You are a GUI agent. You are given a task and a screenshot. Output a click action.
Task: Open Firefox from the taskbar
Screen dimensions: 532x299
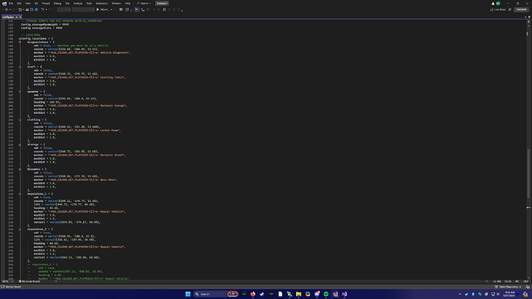253,294
